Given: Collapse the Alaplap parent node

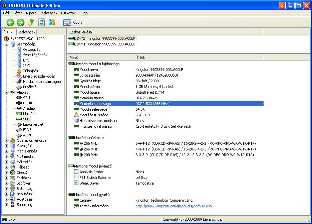Looking at the screenshot, I should (x=7, y=93).
